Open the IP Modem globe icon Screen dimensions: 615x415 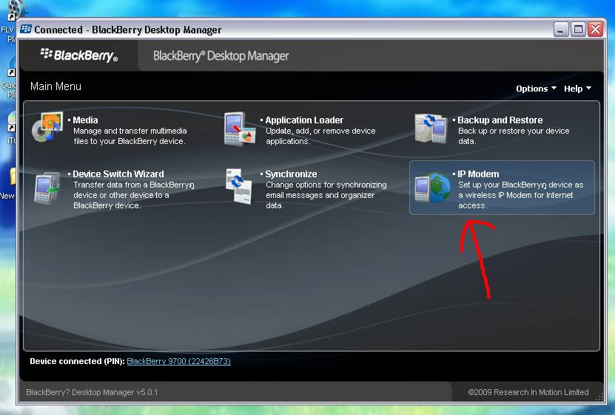click(x=433, y=188)
